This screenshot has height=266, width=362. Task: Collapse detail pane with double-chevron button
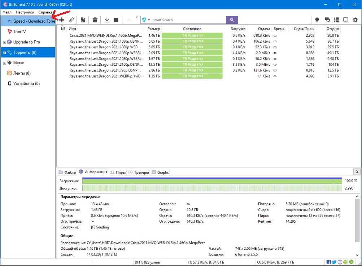coord(357,172)
